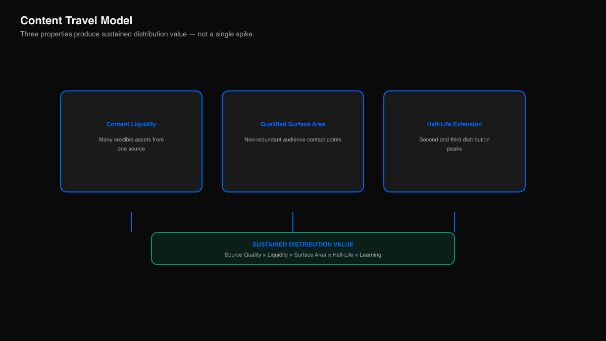
Task: Select the Content Liquidity card
Action: click(131, 141)
